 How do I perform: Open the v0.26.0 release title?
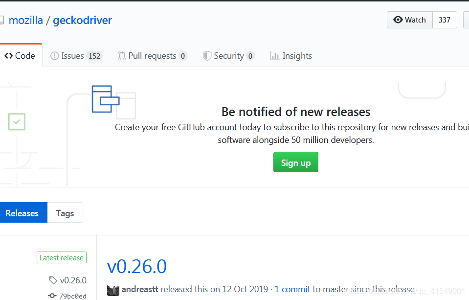pyautogui.click(x=137, y=266)
